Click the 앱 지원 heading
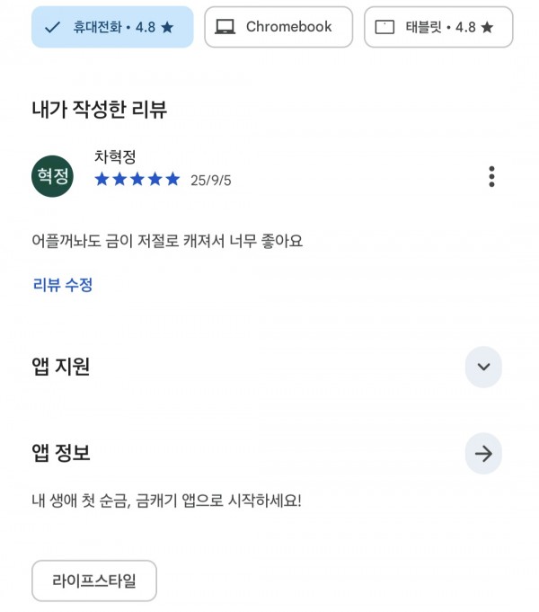This screenshot has height=612, width=539. click(x=61, y=367)
